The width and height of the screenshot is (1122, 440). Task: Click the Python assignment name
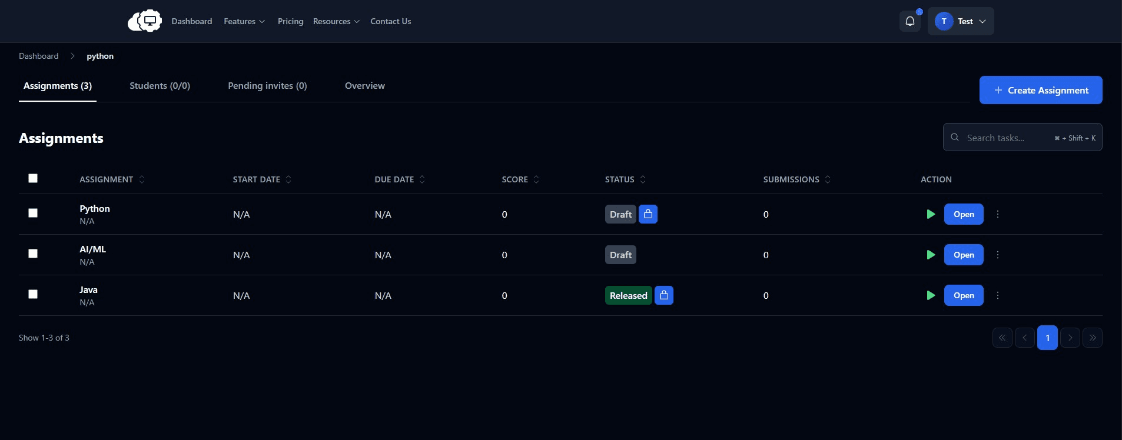[95, 209]
